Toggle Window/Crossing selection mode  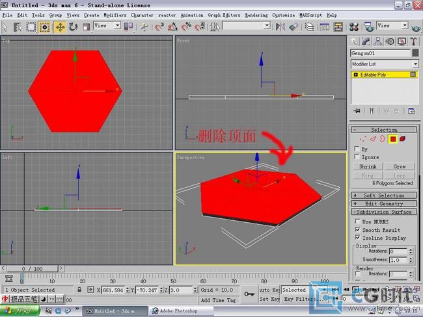point(44,27)
